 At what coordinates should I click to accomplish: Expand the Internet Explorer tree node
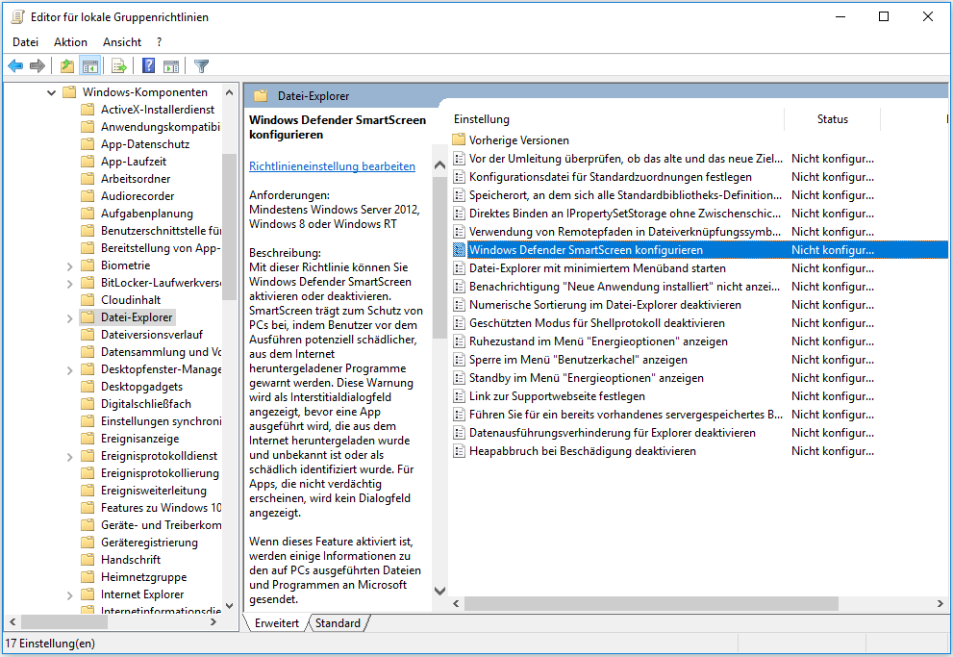(x=69, y=595)
